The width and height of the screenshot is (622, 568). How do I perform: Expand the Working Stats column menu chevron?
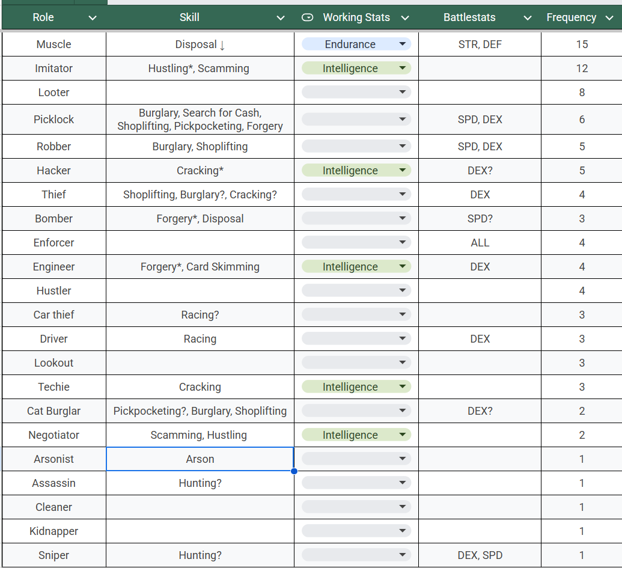(404, 18)
